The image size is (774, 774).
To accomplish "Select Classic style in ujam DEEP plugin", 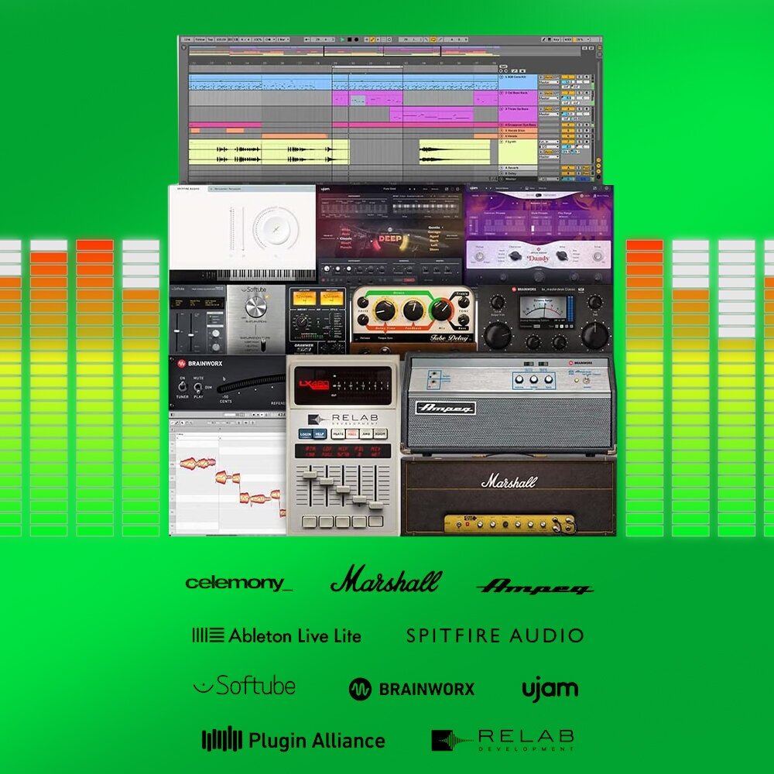I will coord(345,238).
